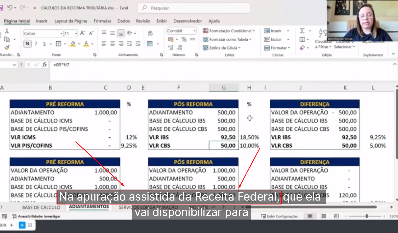Open the Contábil number format dropdown

(194, 31)
